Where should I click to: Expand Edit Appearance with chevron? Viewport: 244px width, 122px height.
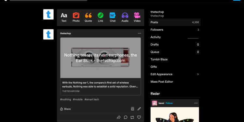pyautogui.click(x=198, y=74)
